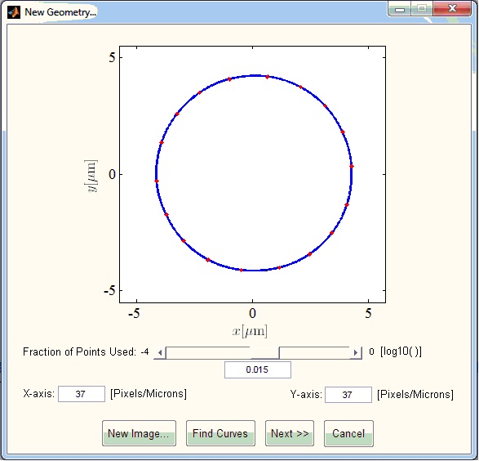Go to next step with Next >>
The width and height of the screenshot is (479, 461).
290,433
